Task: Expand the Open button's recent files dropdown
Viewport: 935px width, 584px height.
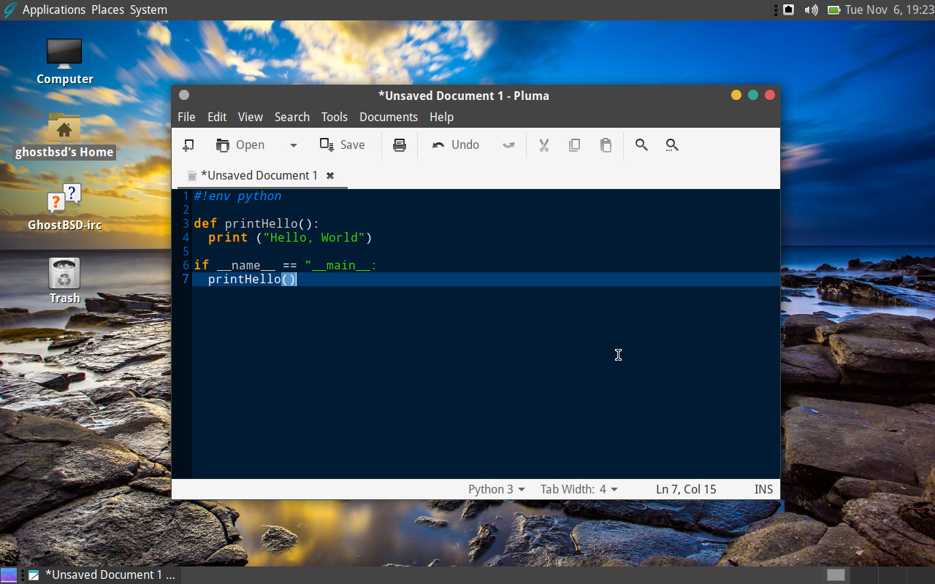Action: (293, 145)
